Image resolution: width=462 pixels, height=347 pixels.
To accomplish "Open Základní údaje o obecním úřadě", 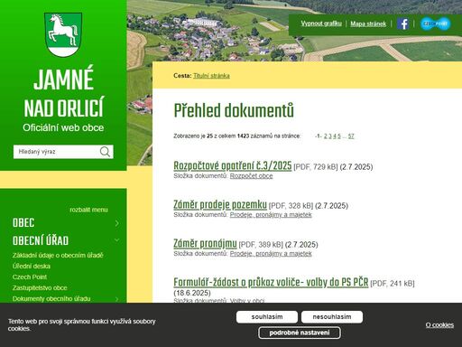I will (x=58, y=256).
